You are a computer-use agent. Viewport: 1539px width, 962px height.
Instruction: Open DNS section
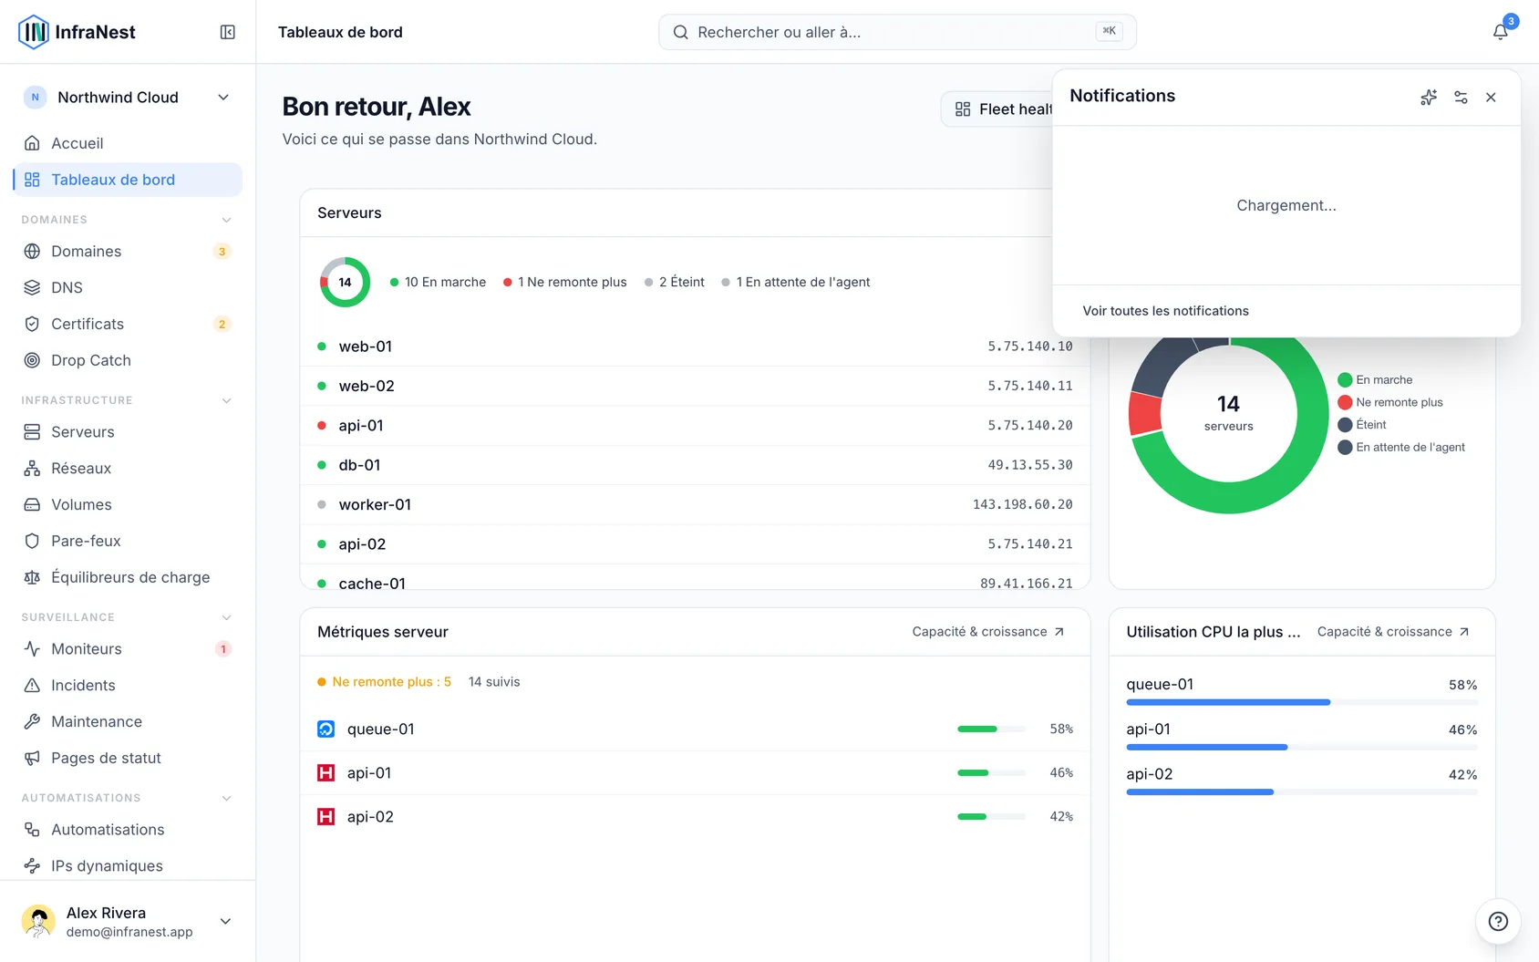point(128,287)
